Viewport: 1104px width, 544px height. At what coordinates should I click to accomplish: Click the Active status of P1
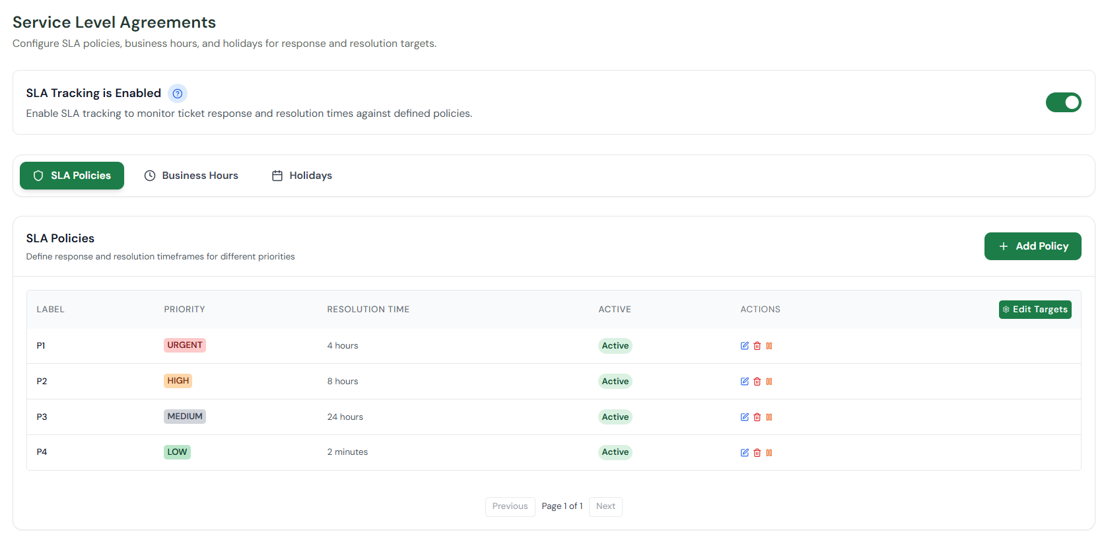615,346
